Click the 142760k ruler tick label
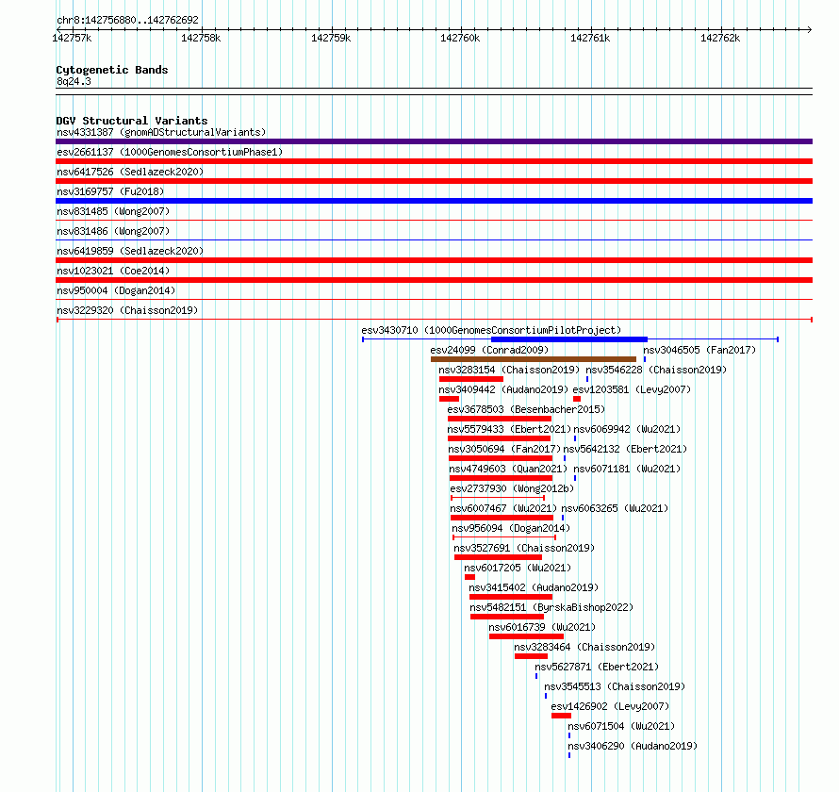The height and width of the screenshot is (792, 839). pos(460,38)
